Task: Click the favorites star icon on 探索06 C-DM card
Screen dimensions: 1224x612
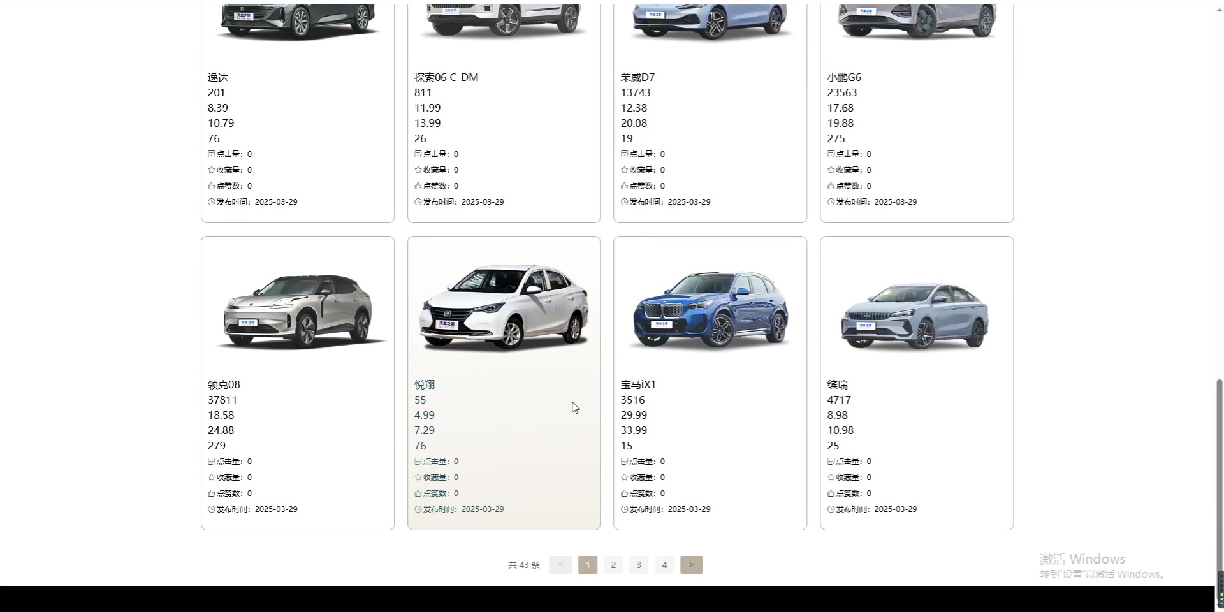Action: tap(418, 170)
